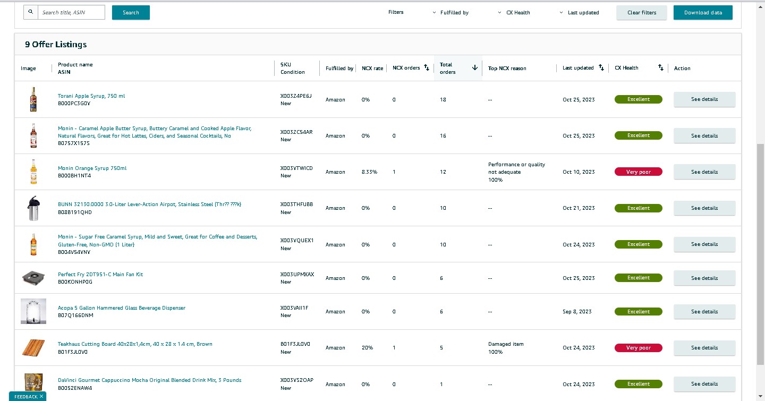Click Very poor badge for Teakhaus Cutting Board
The image size is (765, 401).
[639, 348]
